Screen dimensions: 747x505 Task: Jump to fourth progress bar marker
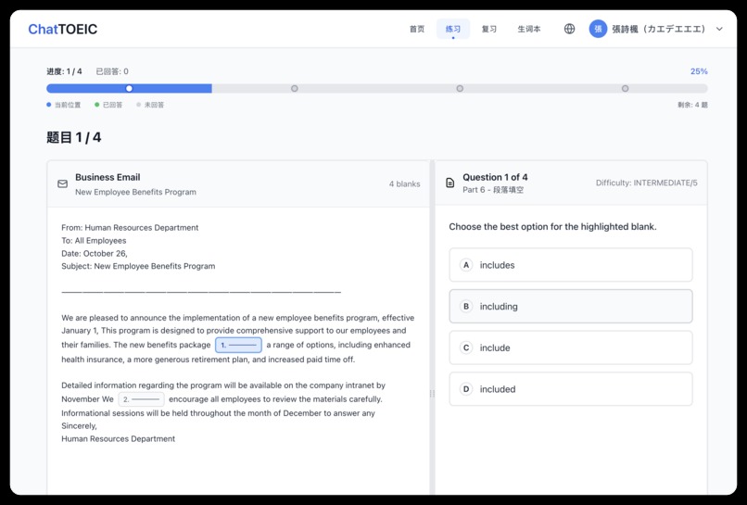pos(625,89)
